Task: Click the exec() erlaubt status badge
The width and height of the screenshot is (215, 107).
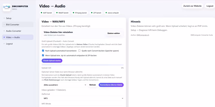Action: point(112,13)
